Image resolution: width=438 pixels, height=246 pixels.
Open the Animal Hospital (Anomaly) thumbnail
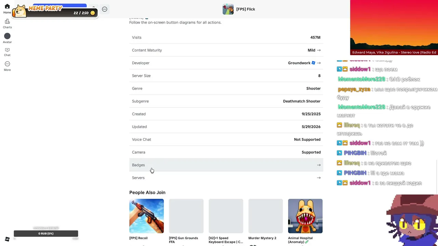click(305, 216)
